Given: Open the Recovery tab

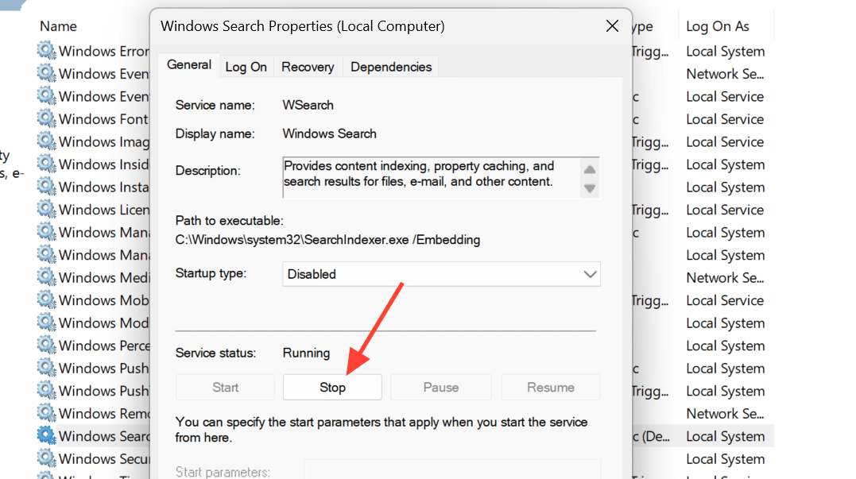Looking at the screenshot, I should [308, 67].
